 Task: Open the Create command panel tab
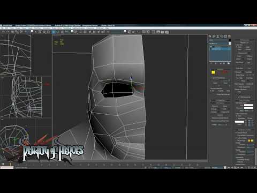[210, 36]
